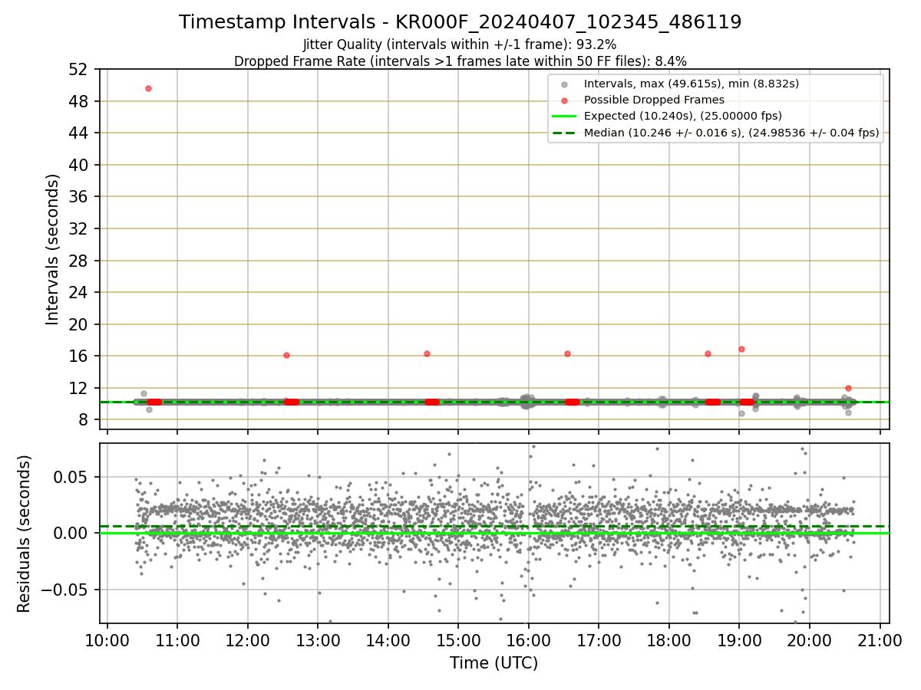Select the red point near 17s just after 19:00
Image resolution: width=921 pixels, height=690 pixels.
[741, 349]
